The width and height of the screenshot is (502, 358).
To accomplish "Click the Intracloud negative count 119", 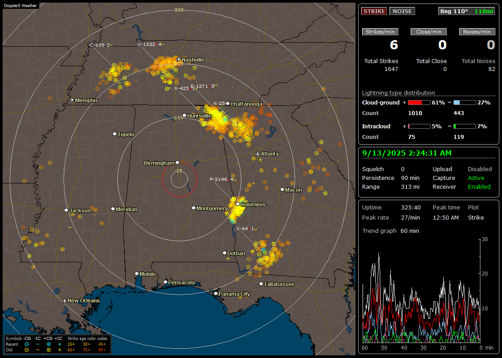I will click(x=458, y=137).
